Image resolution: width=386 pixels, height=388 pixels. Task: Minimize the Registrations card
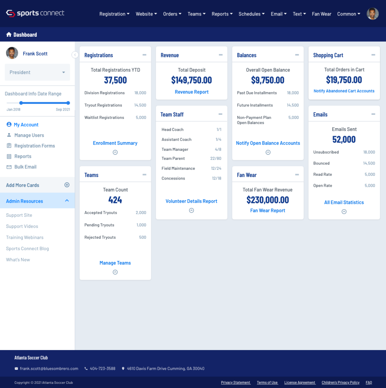coord(144,55)
